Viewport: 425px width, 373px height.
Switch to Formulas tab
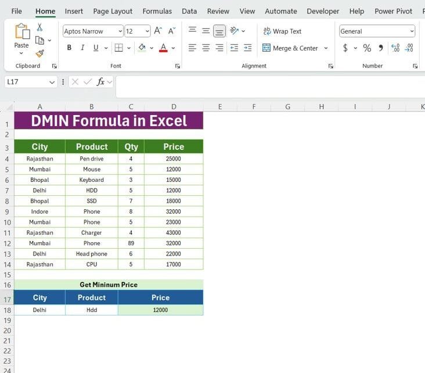(157, 11)
